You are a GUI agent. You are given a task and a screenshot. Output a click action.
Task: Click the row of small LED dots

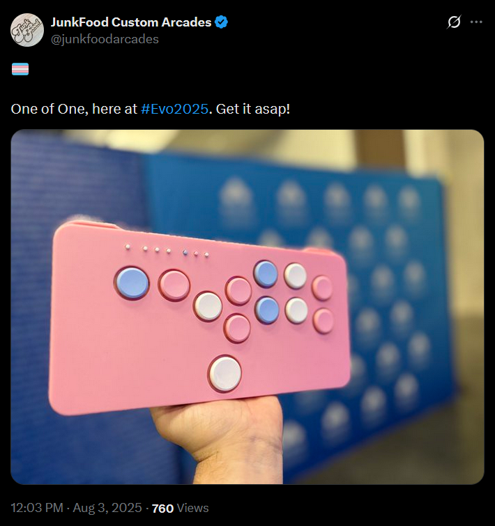point(167,251)
